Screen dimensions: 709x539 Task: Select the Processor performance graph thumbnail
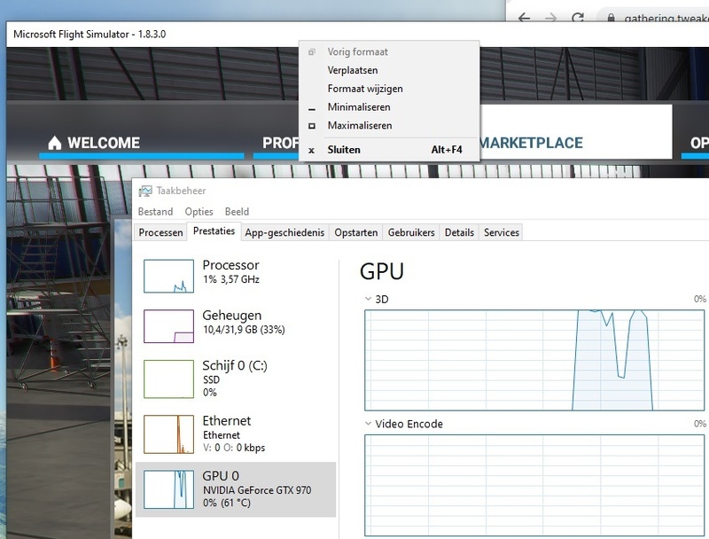click(168, 276)
